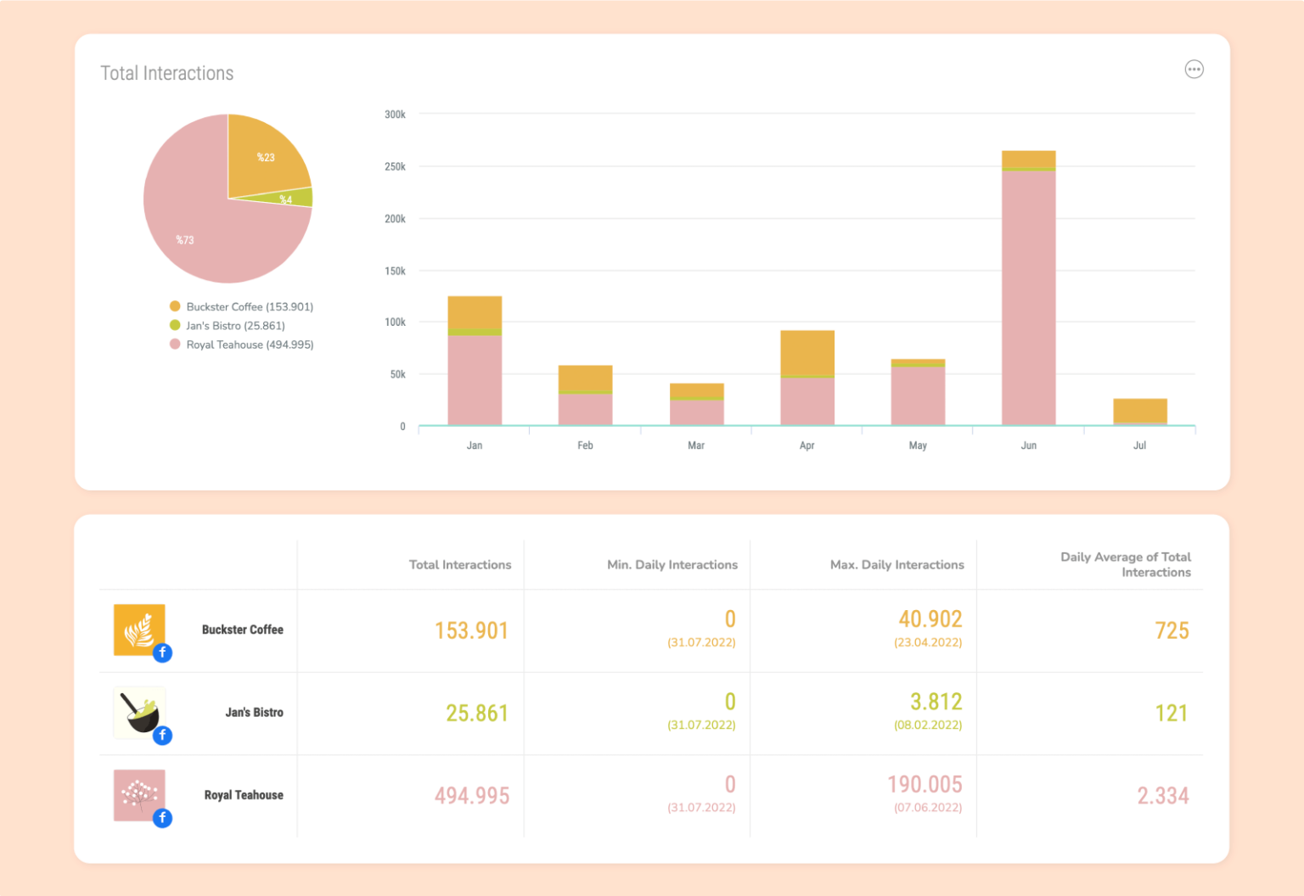The width and height of the screenshot is (1304, 896).
Task: Click the Facebook badge on Jan's Bistro
Action: tap(162, 736)
